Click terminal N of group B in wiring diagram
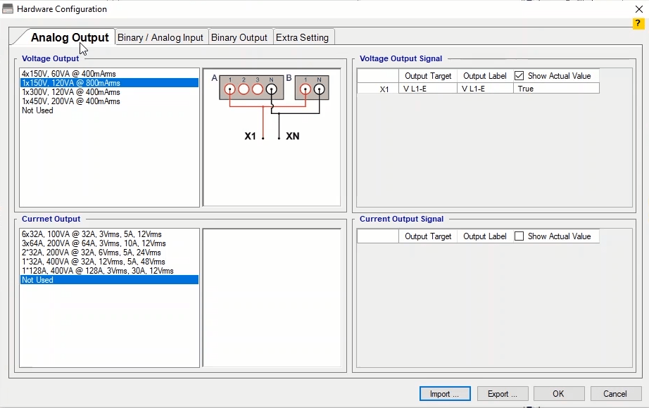 pyautogui.click(x=319, y=89)
